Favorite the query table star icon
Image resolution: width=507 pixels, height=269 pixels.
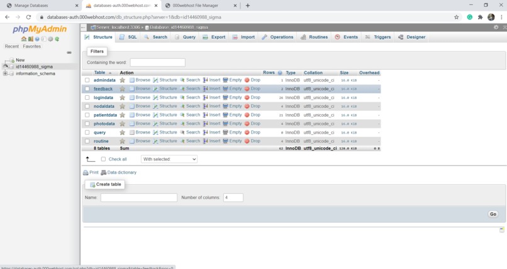122,132
